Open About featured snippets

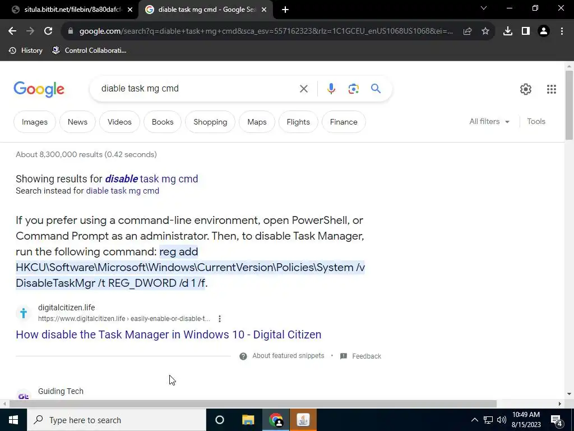pyautogui.click(x=288, y=356)
